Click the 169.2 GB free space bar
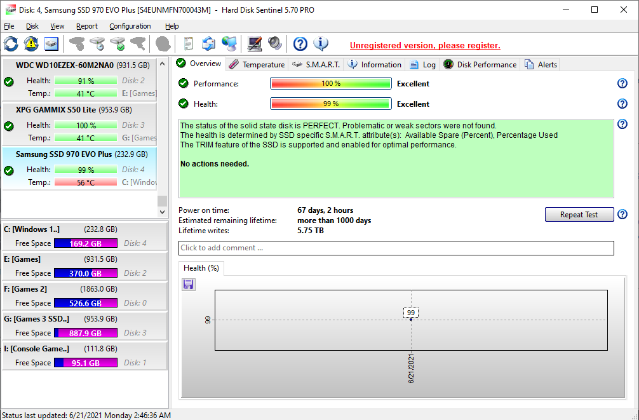 coord(86,243)
